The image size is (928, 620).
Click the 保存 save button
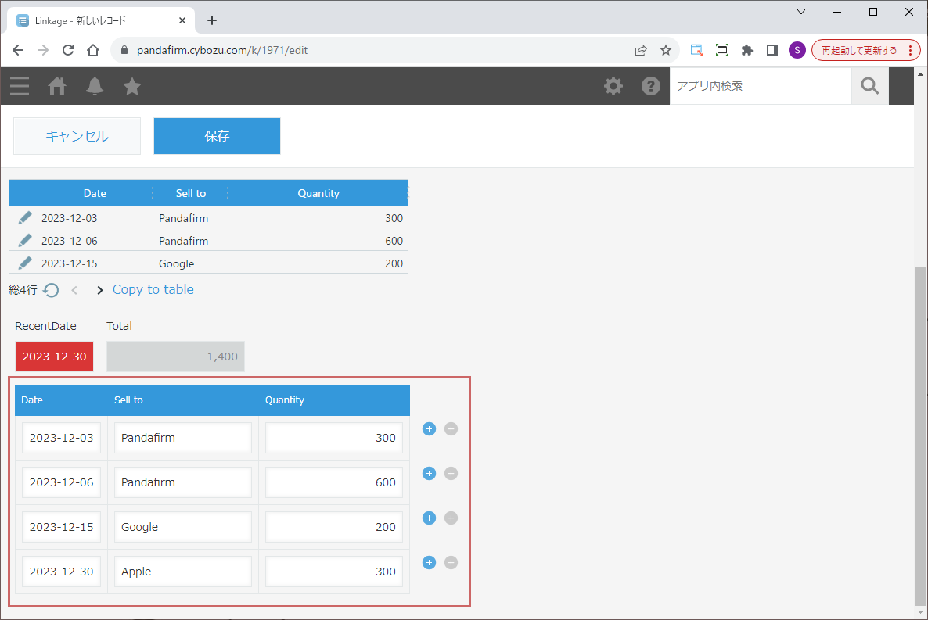pyautogui.click(x=217, y=136)
